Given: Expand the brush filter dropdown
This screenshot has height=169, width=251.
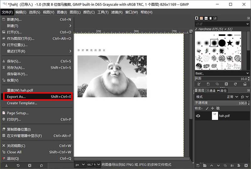Looking at the screenshot, I should click(248, 24).
